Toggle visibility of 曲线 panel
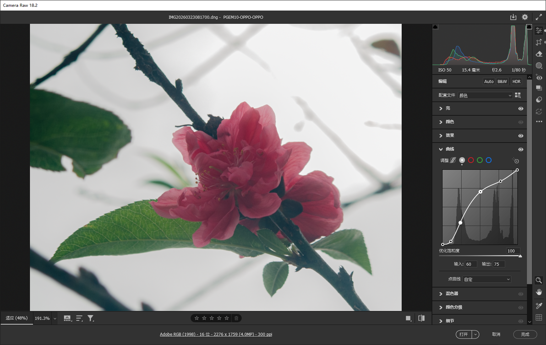546x345 pixels. [x=521, y=149]
